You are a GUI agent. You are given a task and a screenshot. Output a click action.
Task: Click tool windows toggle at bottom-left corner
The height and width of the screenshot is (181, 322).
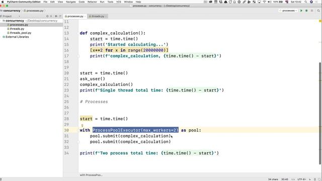coord(1,179)
